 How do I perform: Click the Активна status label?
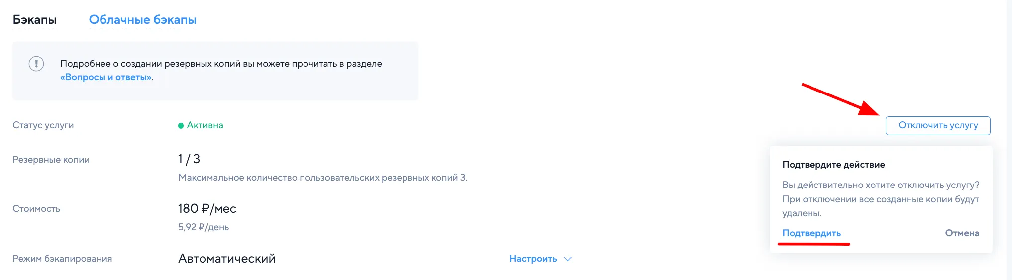[x=205, y=125]
